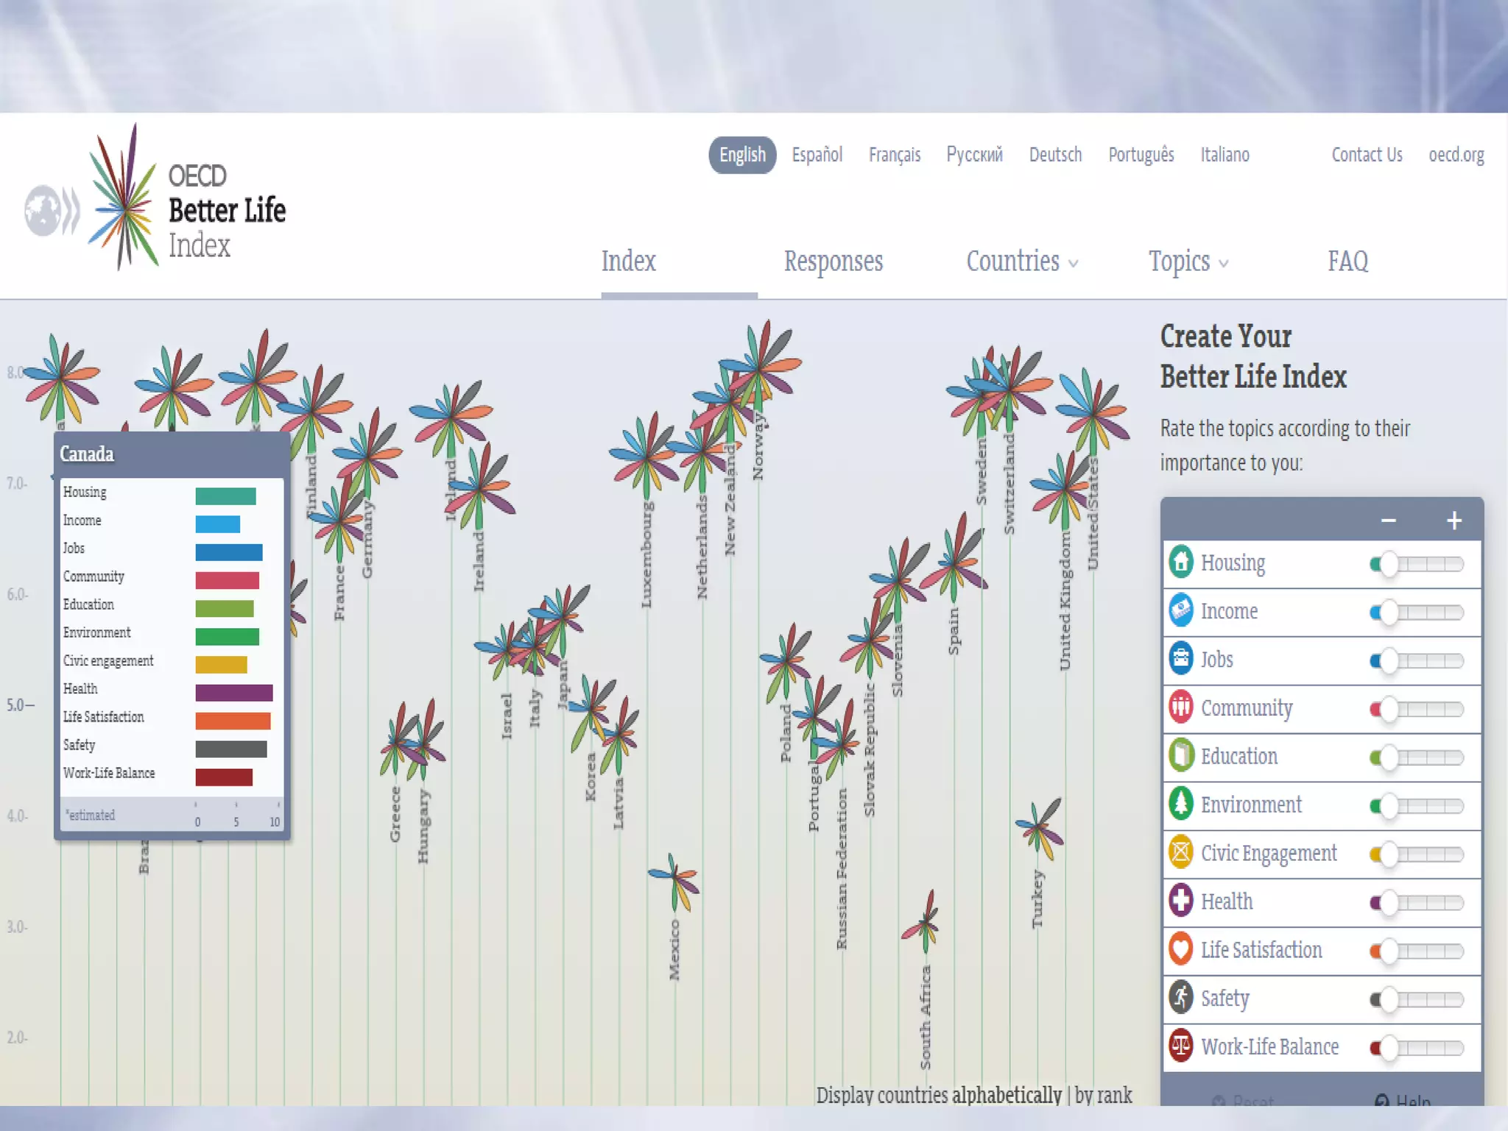
Task: Click the plus button above topics
Action: point(1454,521)
